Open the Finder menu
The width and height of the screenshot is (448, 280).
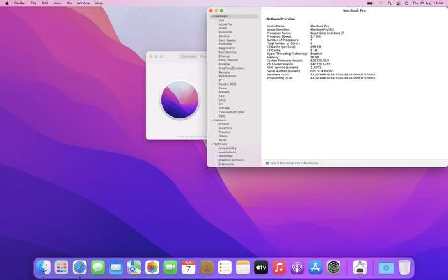tap(19, 3)
